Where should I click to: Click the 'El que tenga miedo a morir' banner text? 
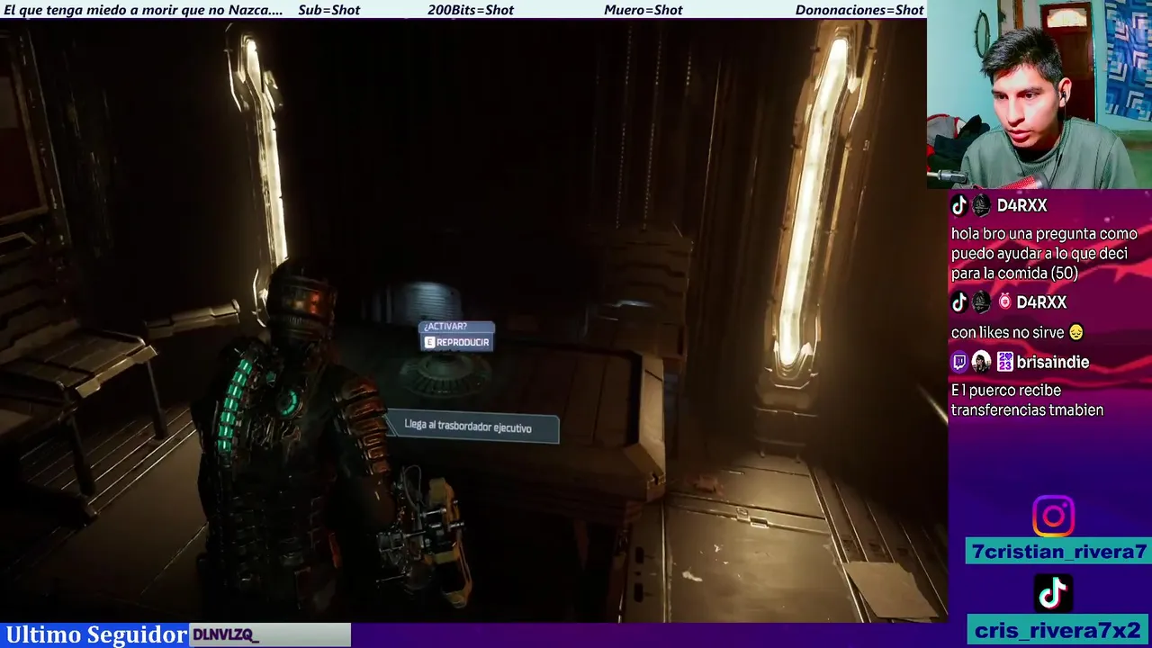pyautogui.click(x=143, y=10)
